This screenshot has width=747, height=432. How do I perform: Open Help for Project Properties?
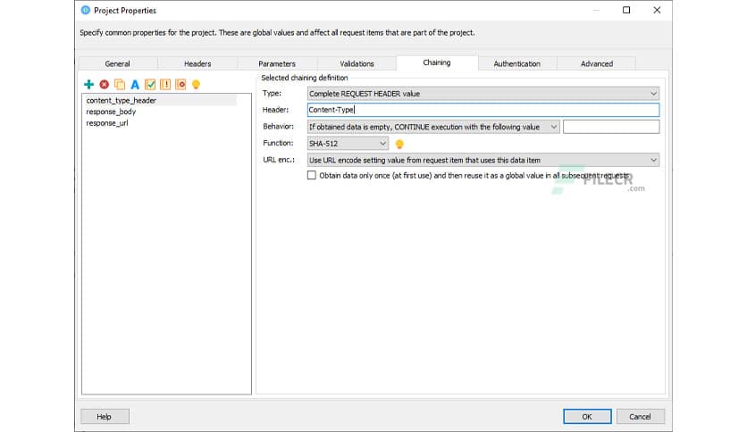105,416
